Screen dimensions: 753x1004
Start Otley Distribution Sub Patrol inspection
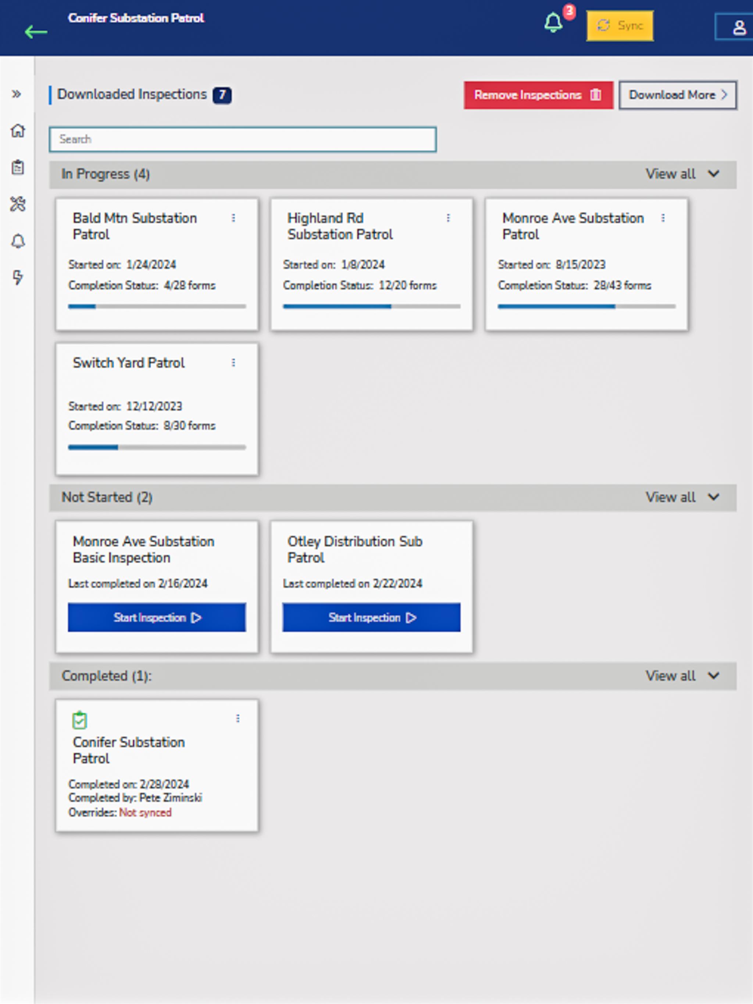click(371, 617)
